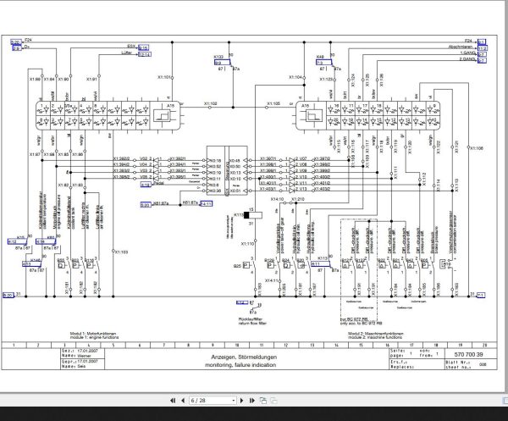508x421 pixels.
Task: Jump to the first page
Action: [173, 401]
